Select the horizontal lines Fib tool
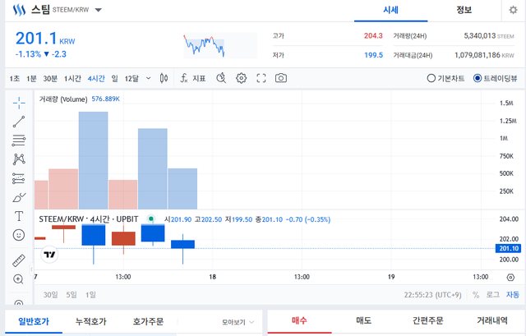Viewport: 526px width, 336px height. tap(19, 140)
